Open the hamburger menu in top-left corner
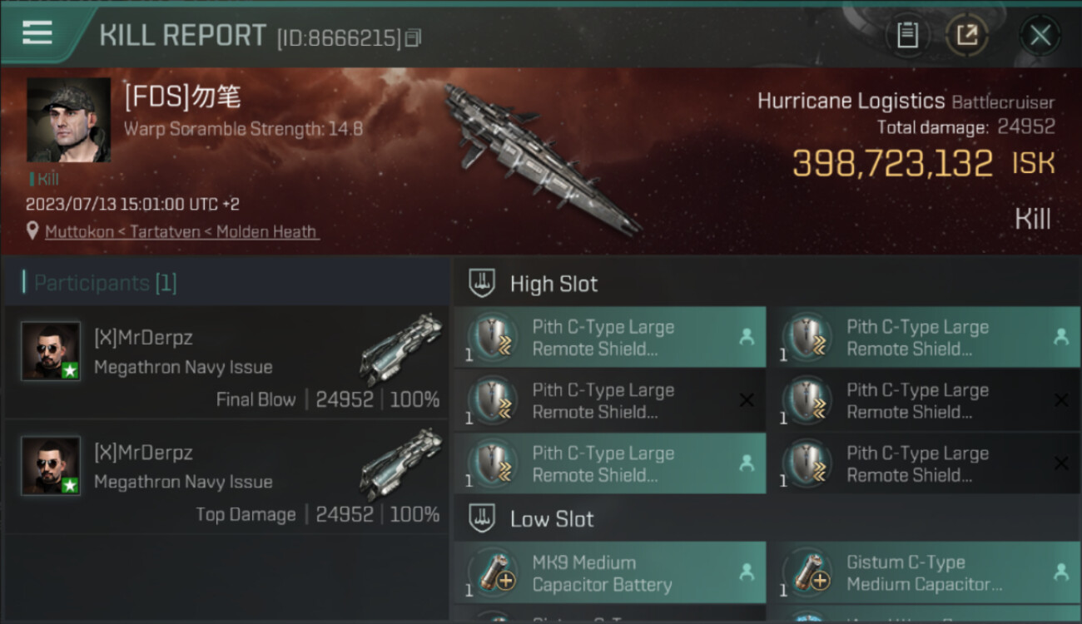1082x624 pixels. click(37, 32)
